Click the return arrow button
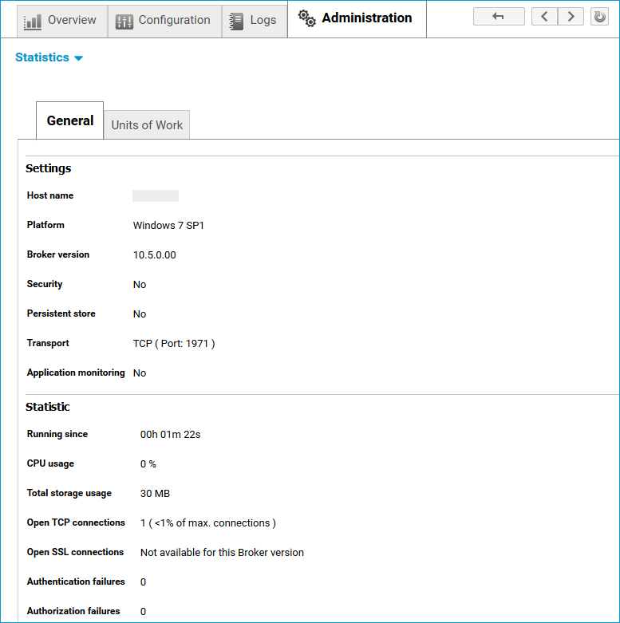 click(x=499, y=16)
